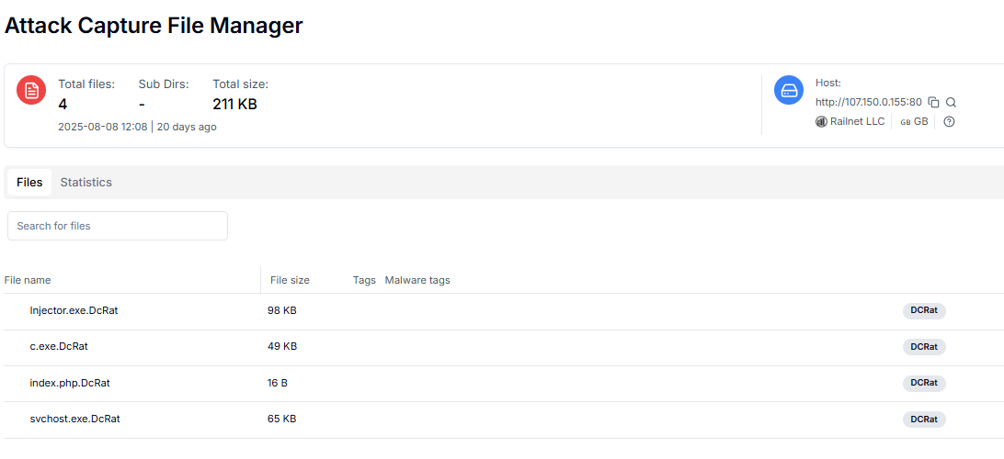Open the Injector.exe.DcRat file
This screenshot has height=459, width=1004.
pyautogui.click(x=74, y=310)
